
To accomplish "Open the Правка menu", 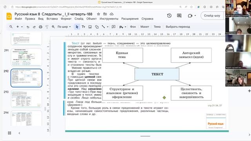I will (x=30, y=19).
